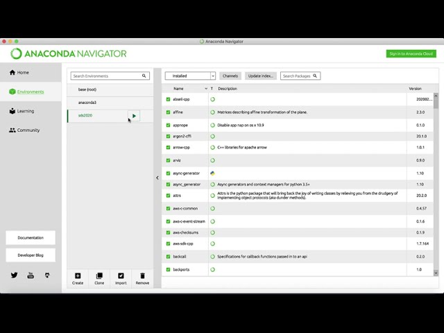444x333 pixels.
Task: Click the conda type icon for arrow-cpp
Action: click(x=213, y=147)
